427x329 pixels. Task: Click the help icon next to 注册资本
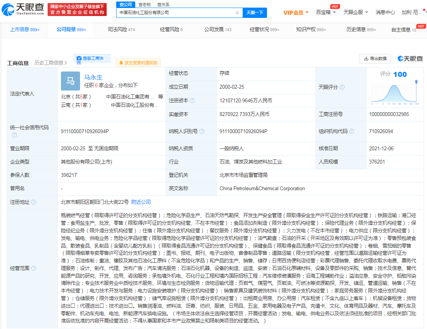pyautogui.click(x=192, y=101)
